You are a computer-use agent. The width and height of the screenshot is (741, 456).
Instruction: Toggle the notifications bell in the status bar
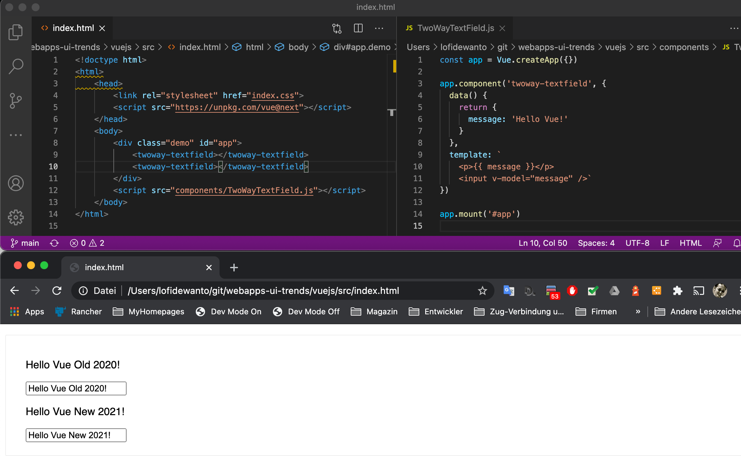(737, 243)
